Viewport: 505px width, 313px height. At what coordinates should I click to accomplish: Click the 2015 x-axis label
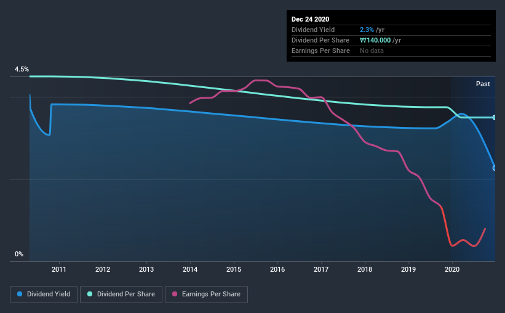click(x=234, y=269)
